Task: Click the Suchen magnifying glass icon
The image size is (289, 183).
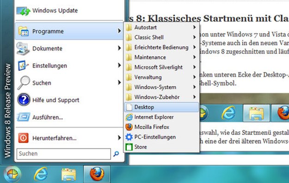Action: (24, 83)
